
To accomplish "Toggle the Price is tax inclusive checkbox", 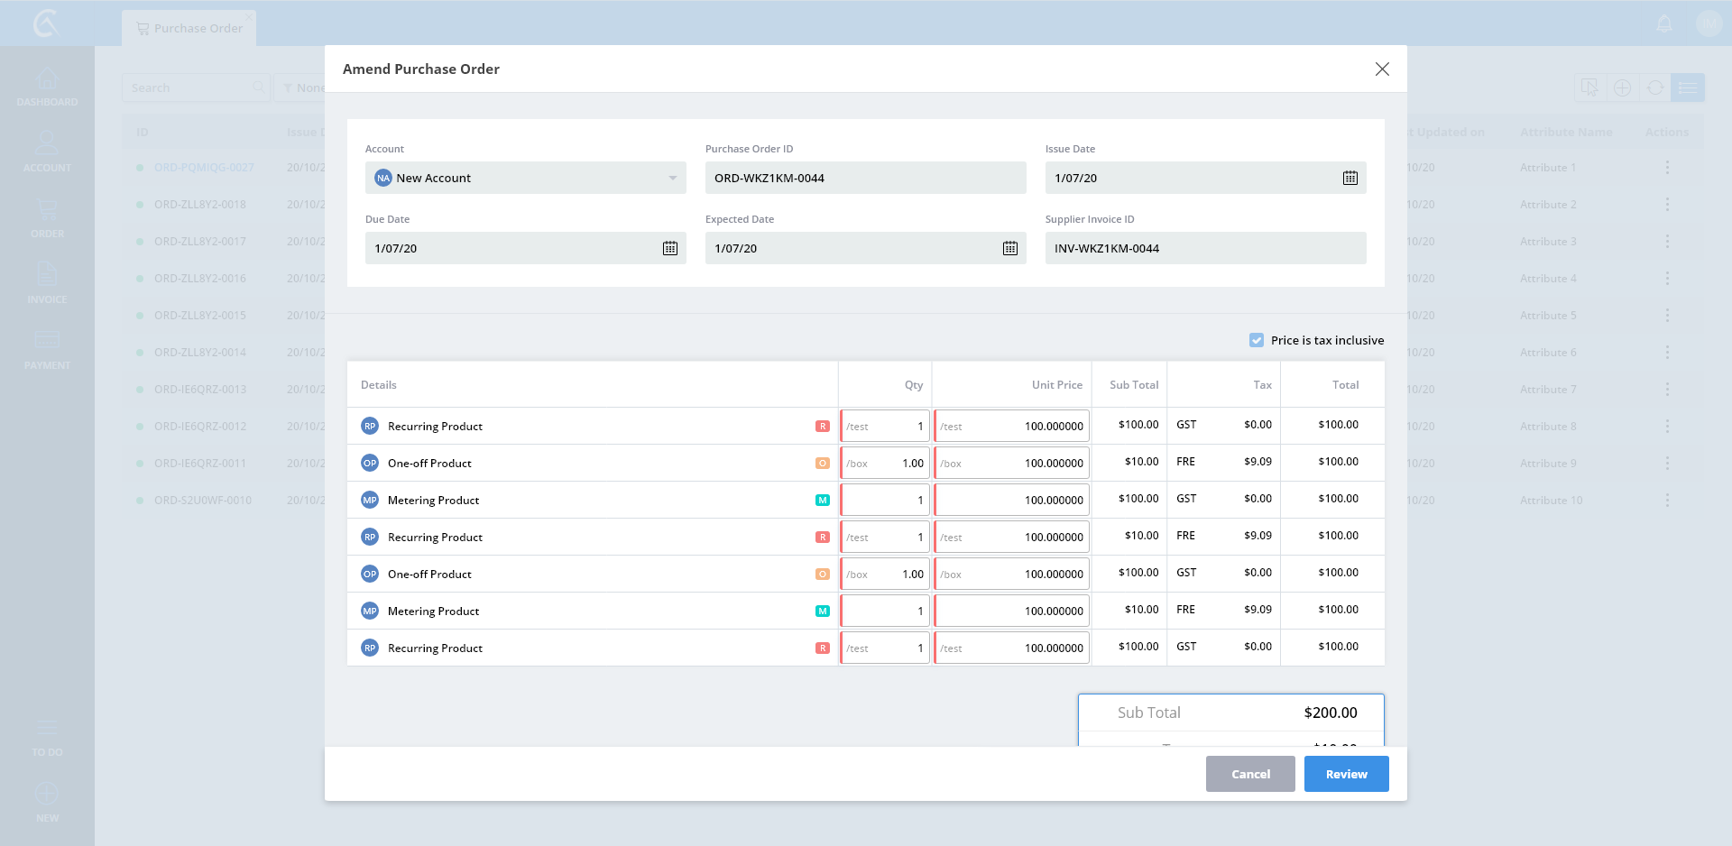I will tap(1257, 340).
